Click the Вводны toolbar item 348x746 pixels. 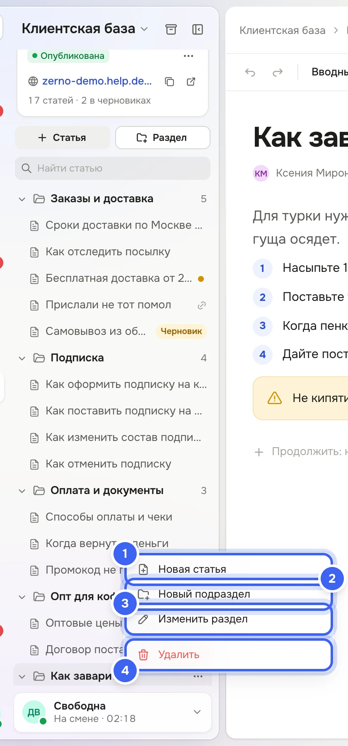pos(330,72)
